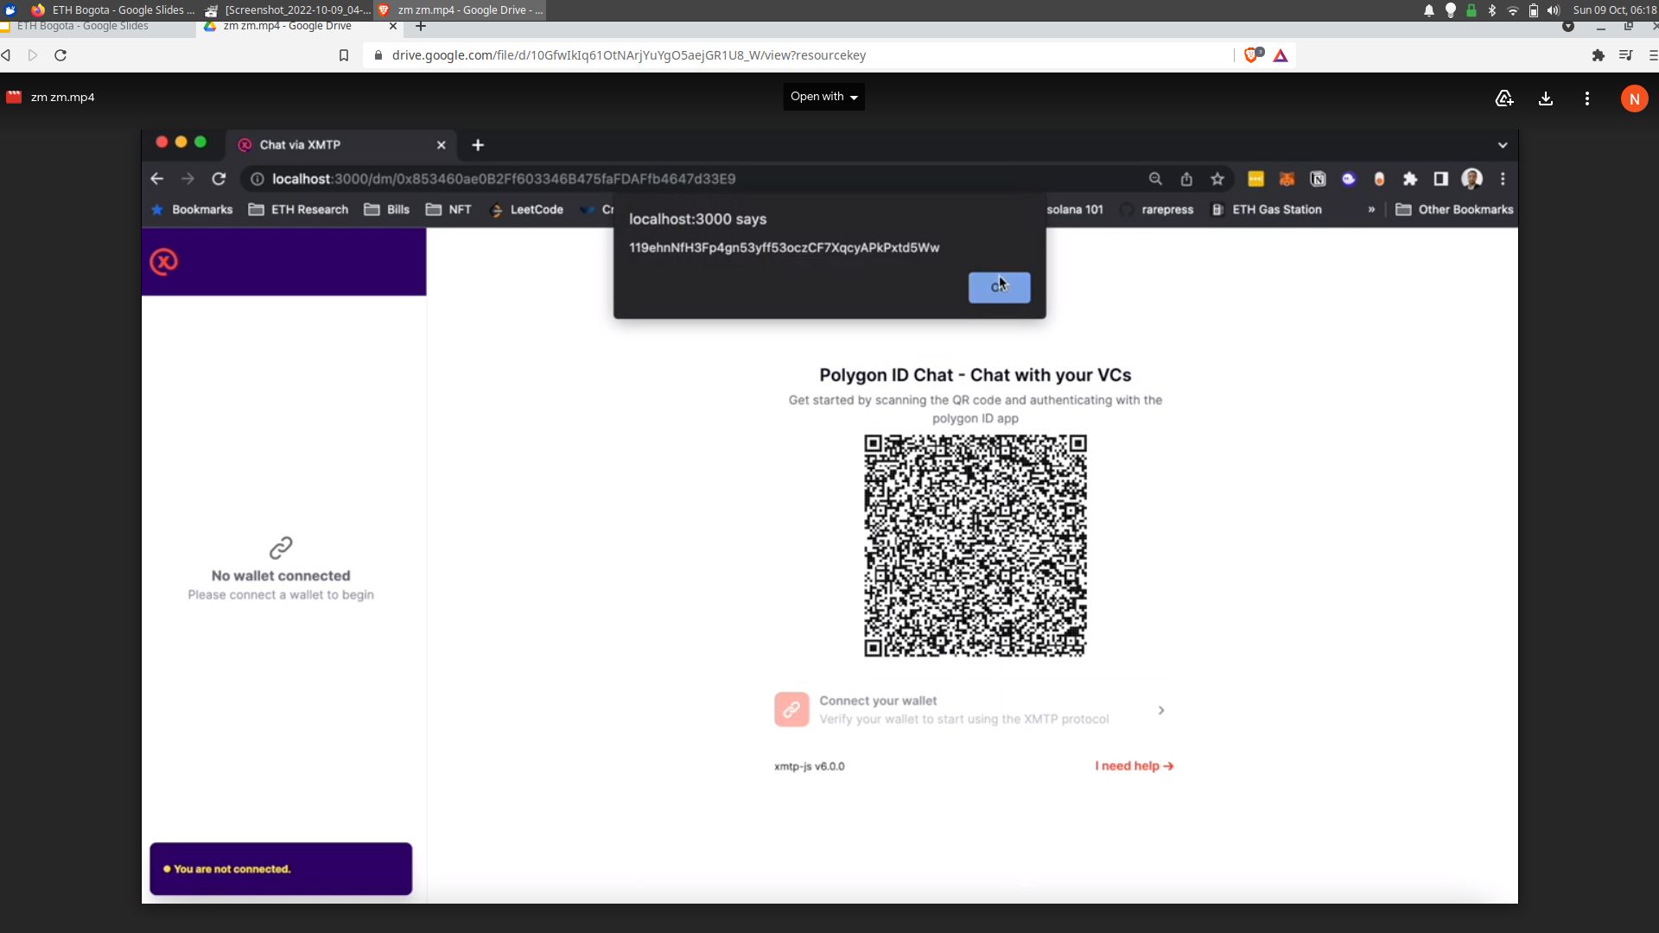Open the rarepress bookmark
Screen dimensions: 1659x933
(1157, 210)
